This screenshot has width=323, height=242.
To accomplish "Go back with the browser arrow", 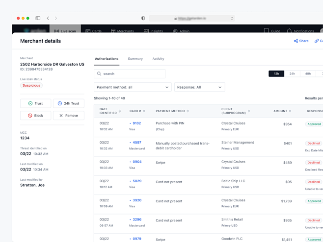I will click(x=48, y=18).
